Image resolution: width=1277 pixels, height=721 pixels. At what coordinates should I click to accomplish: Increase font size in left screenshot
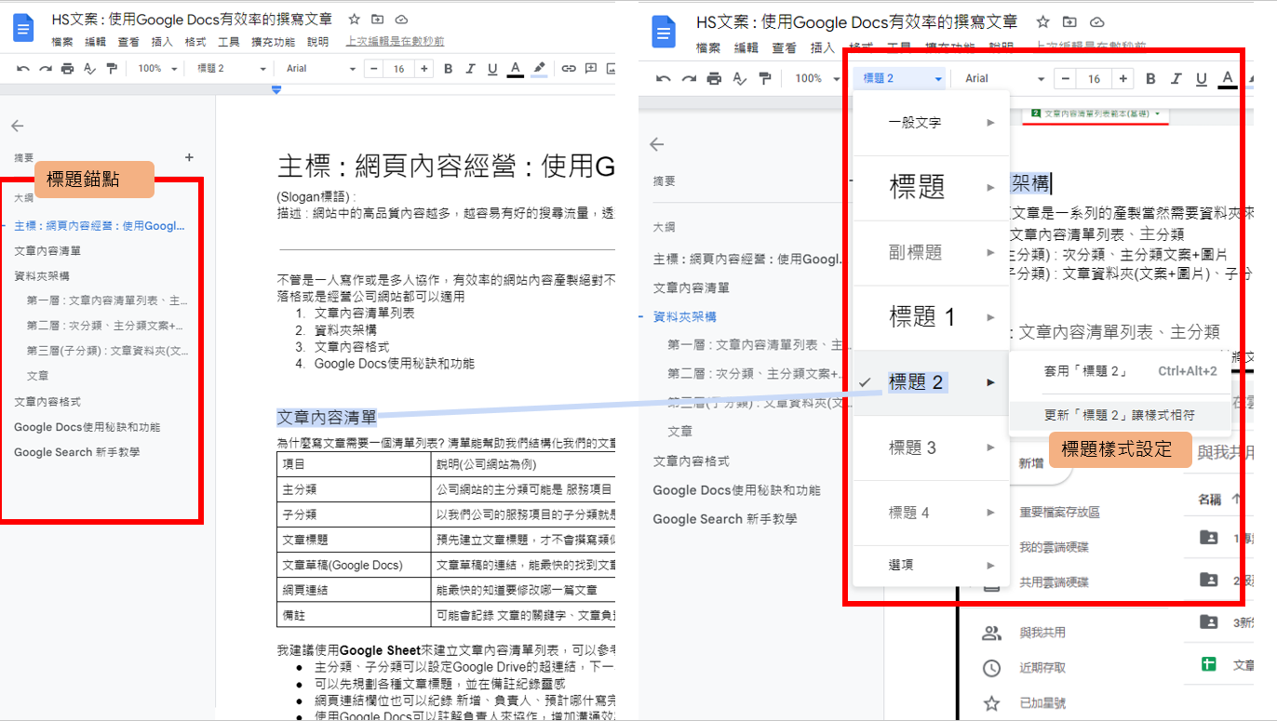pos(424,69)
